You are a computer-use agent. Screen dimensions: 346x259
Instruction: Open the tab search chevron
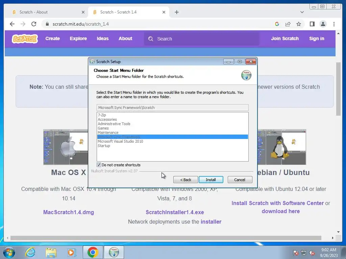(x=302, y=12)
